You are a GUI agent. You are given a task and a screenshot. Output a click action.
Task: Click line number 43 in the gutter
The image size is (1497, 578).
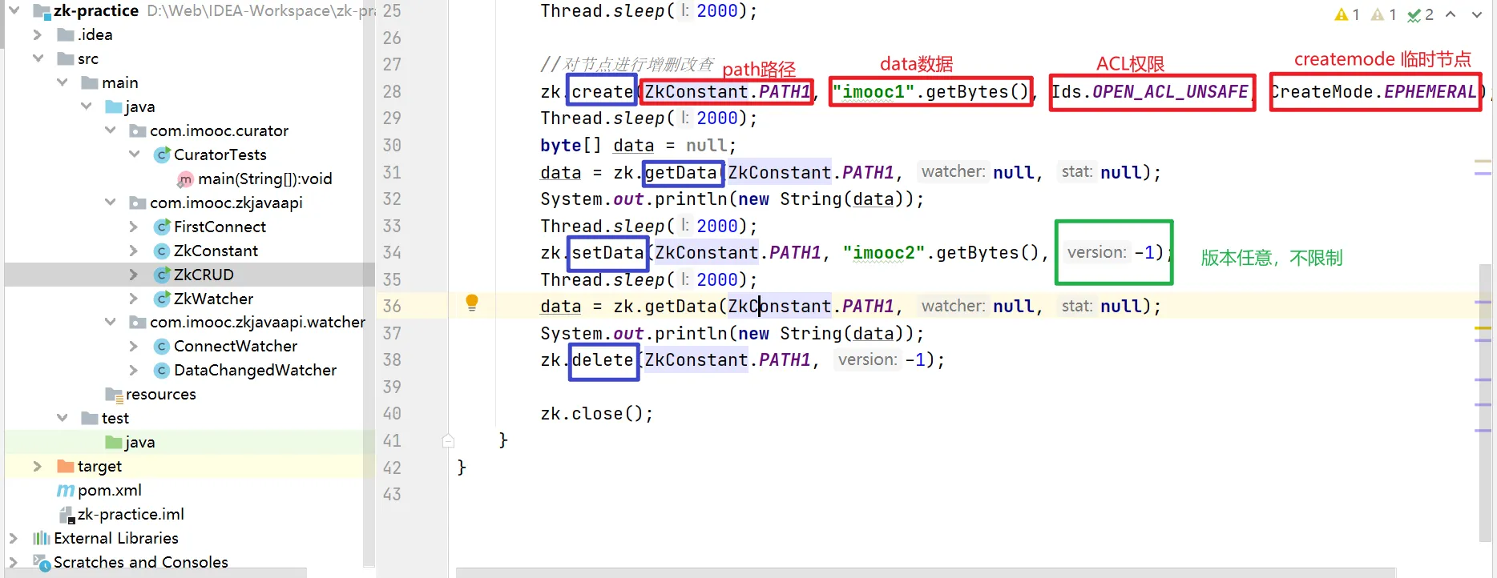[x=392, y=495]
